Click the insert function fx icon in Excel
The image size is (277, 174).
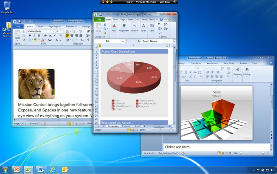[x=138, y=41]
